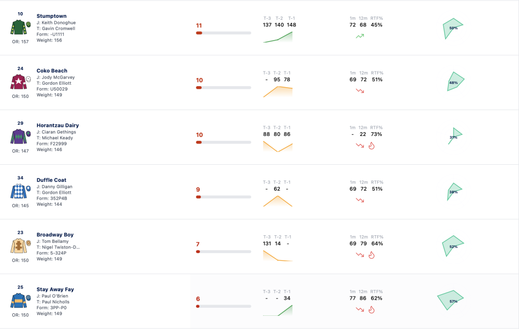519x329 pixels.
Task: Click Stumptown's 50% radar chart
Action: point(453,28)
